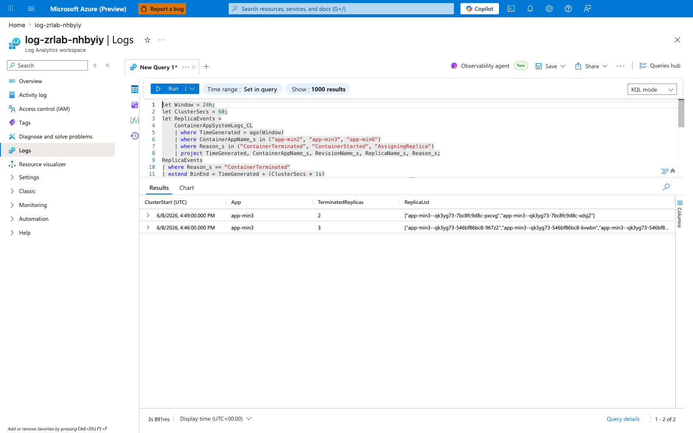Viewport: 693px width, 433px height.
Task: Click the Report a bug button
Action: (x=162, y=9)
